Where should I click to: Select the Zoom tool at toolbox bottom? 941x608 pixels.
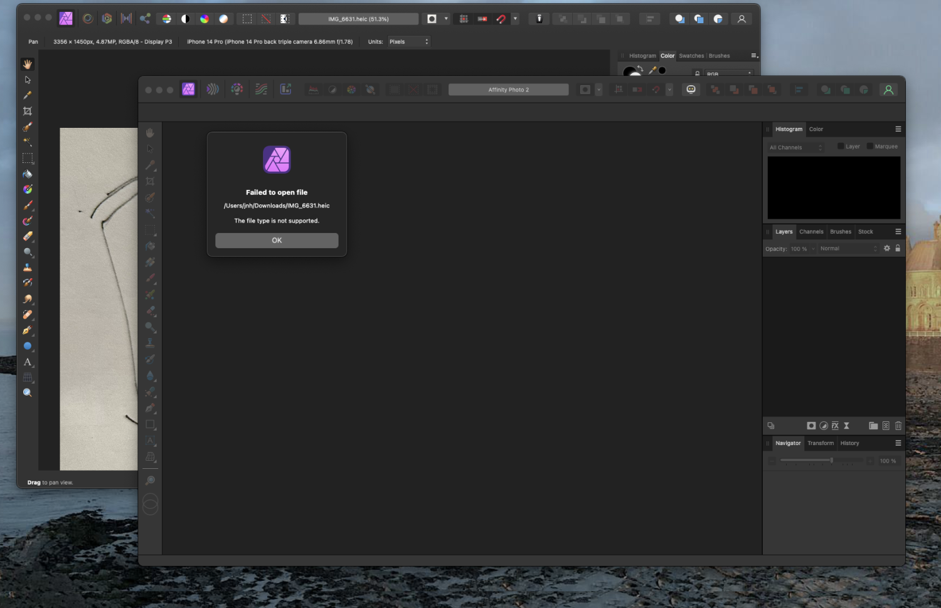(28, 392)
